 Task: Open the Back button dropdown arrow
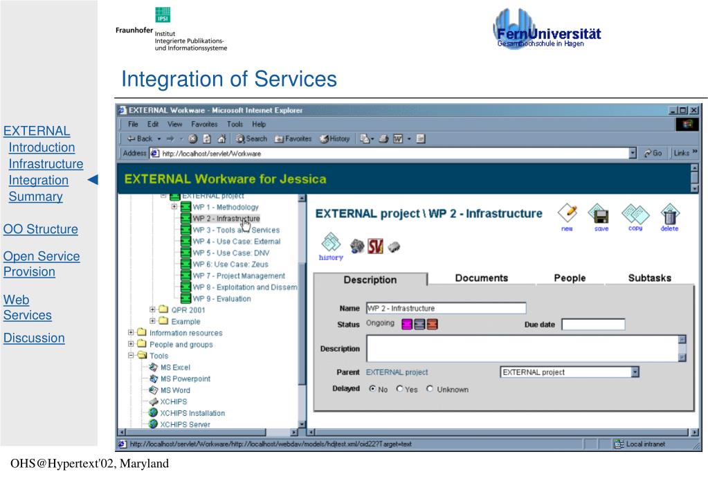(159, 138)
